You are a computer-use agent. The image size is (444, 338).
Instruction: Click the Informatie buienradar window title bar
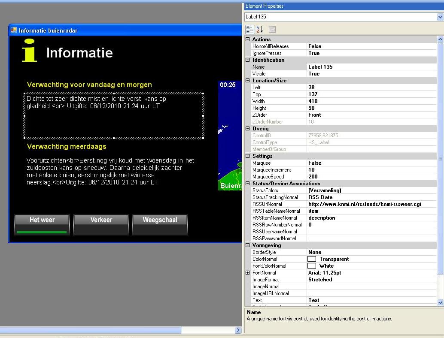click(125, 30)
